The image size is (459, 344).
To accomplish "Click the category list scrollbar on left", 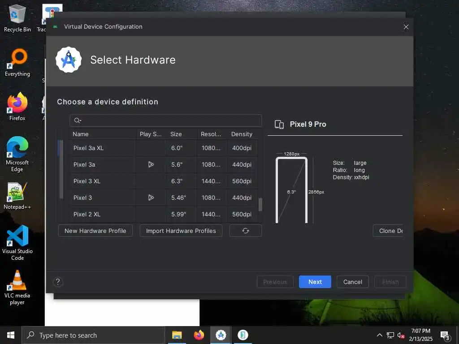I will tap(61, 169).
